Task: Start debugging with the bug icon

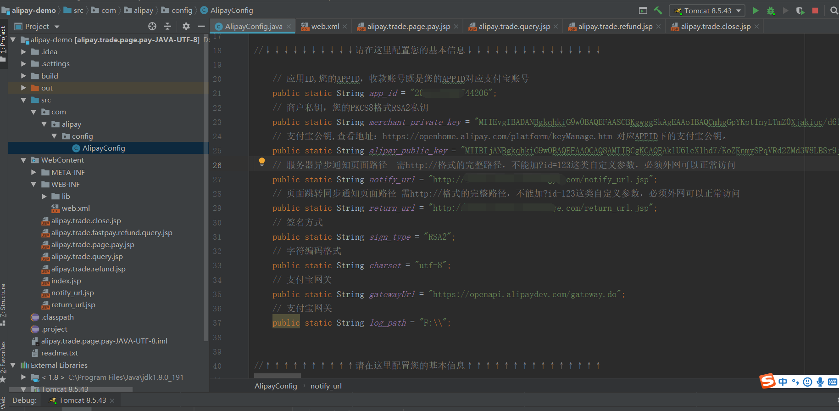Action: pos(771,10)
